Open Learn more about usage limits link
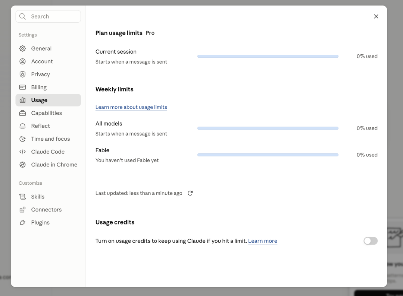The width and height of the screenshot is (403, 296). 131,107
